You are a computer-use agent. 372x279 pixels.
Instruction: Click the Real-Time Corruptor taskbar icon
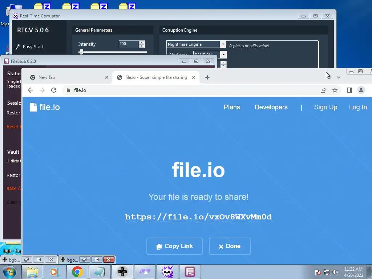pyautogui.click(x=167, y=272)
